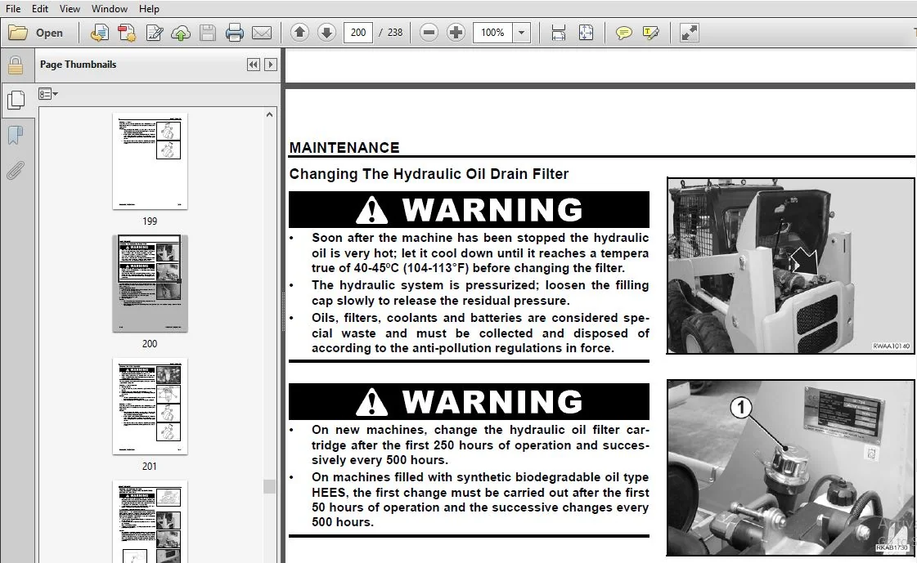
Task: Open the zoom percentage dropdown arrow
Action: tap(521, 33)
